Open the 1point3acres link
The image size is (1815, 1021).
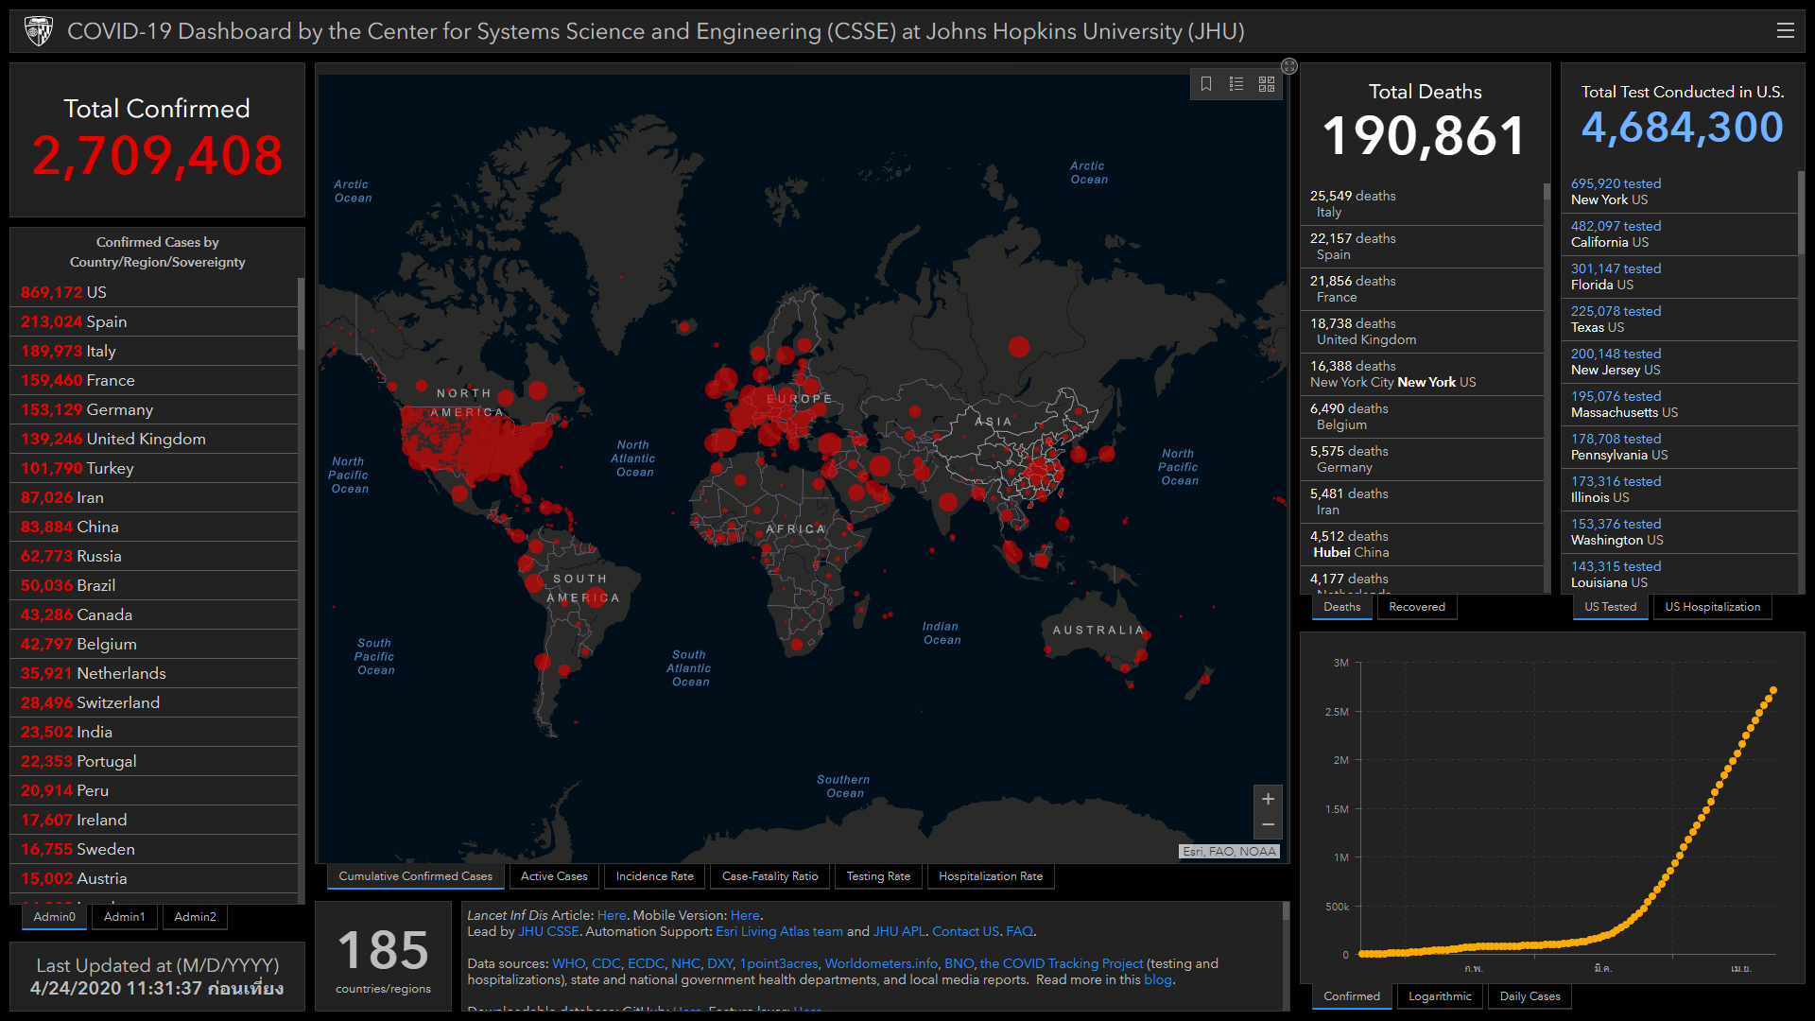778,964
